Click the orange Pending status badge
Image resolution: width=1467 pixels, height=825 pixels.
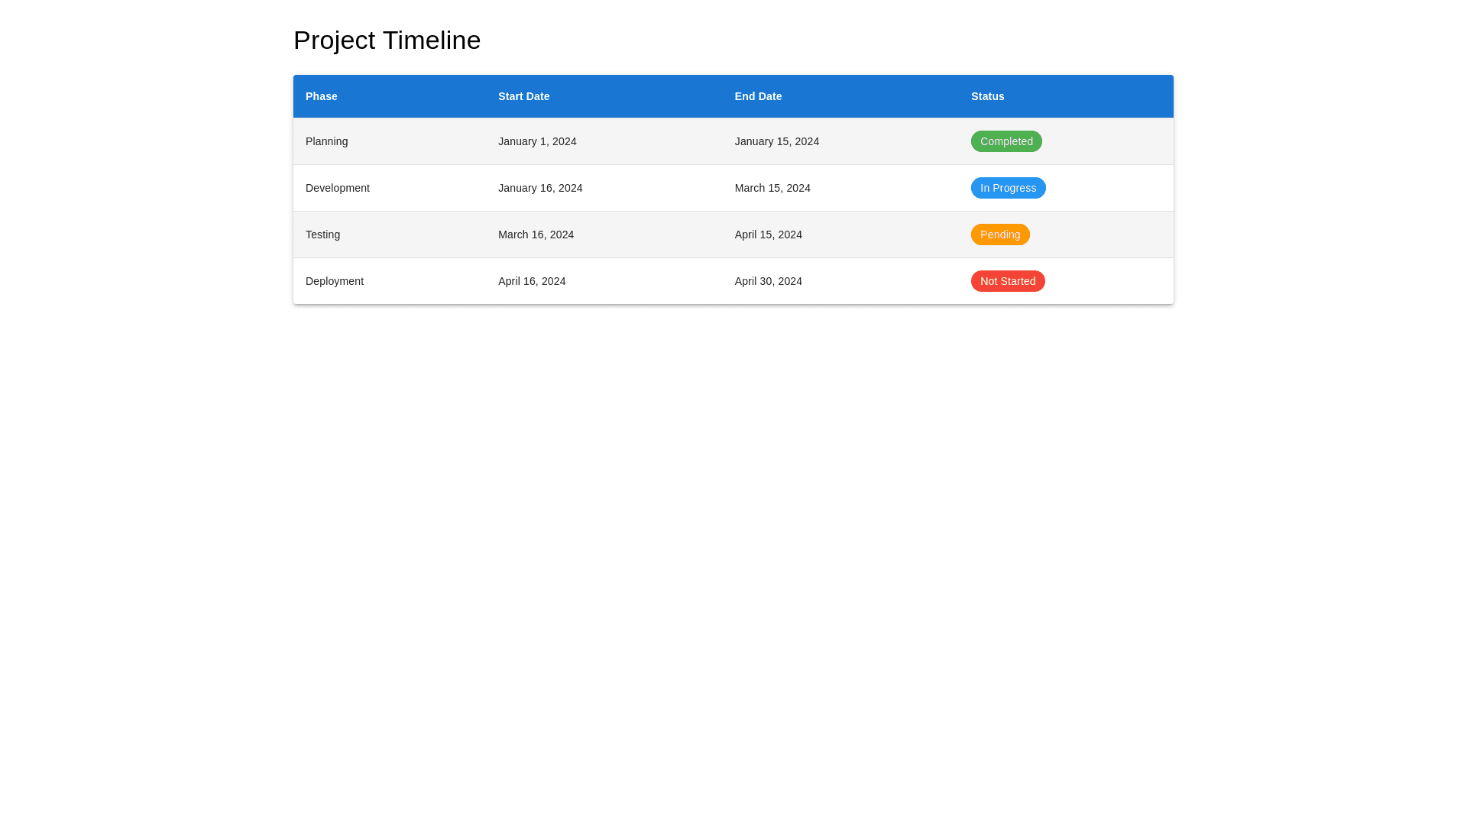(999, 235)
